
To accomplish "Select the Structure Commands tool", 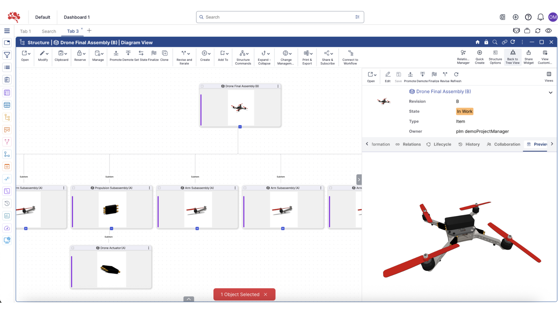I will 243,57.
